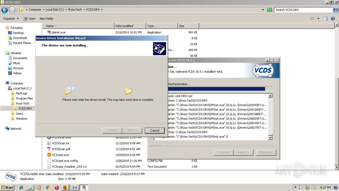This screenshot has width=339, height=191.
Task: Sort files by Size column
Action: point(188,26)
